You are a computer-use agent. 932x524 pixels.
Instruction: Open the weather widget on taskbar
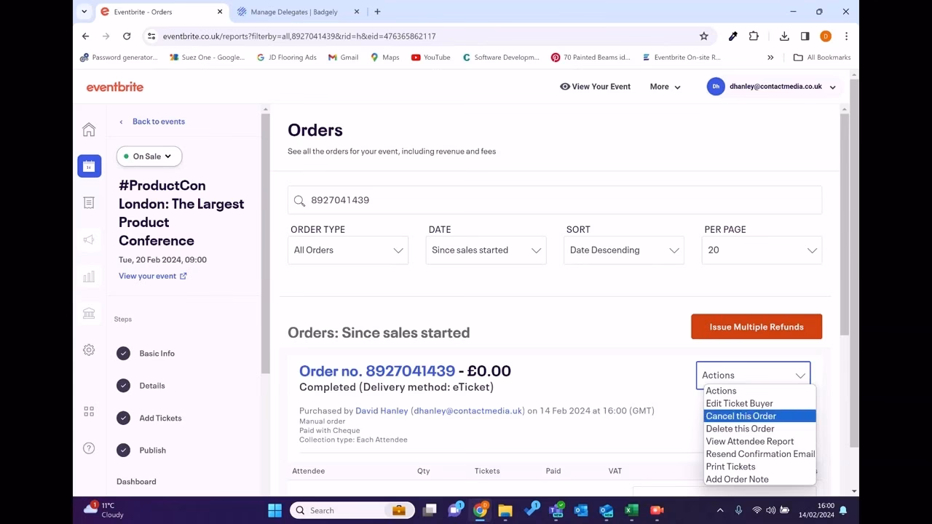(x=103, y=509)
